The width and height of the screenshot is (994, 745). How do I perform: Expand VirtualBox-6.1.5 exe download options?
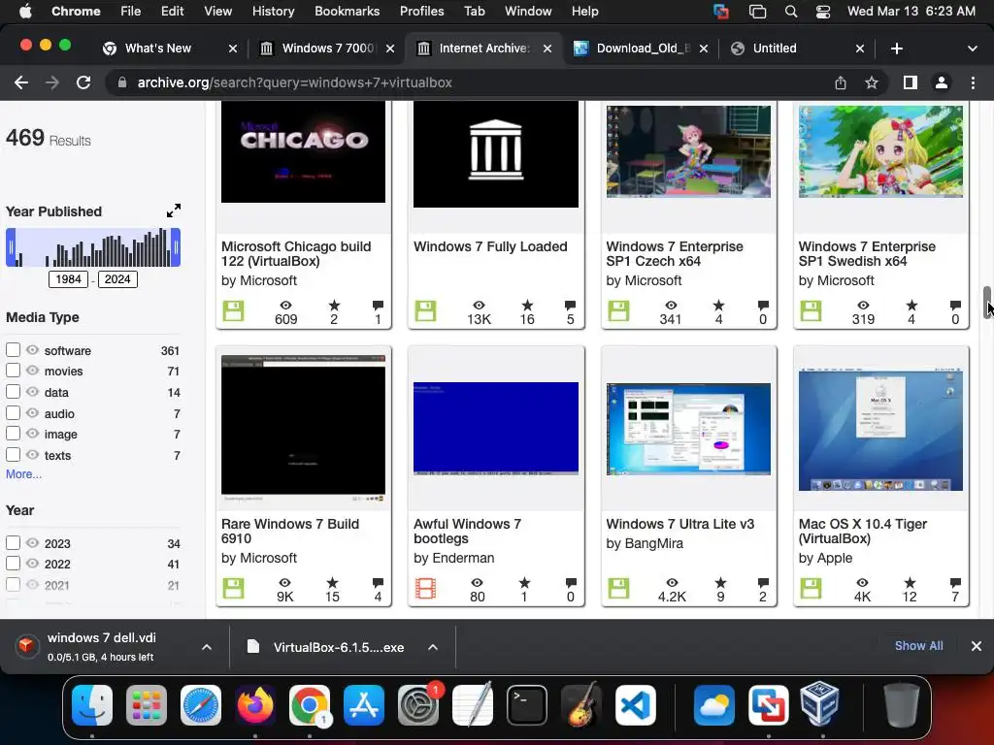433,647
